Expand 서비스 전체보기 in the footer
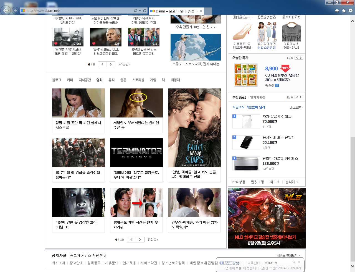This screenshot has height=272, width=355. pos(288,255)
